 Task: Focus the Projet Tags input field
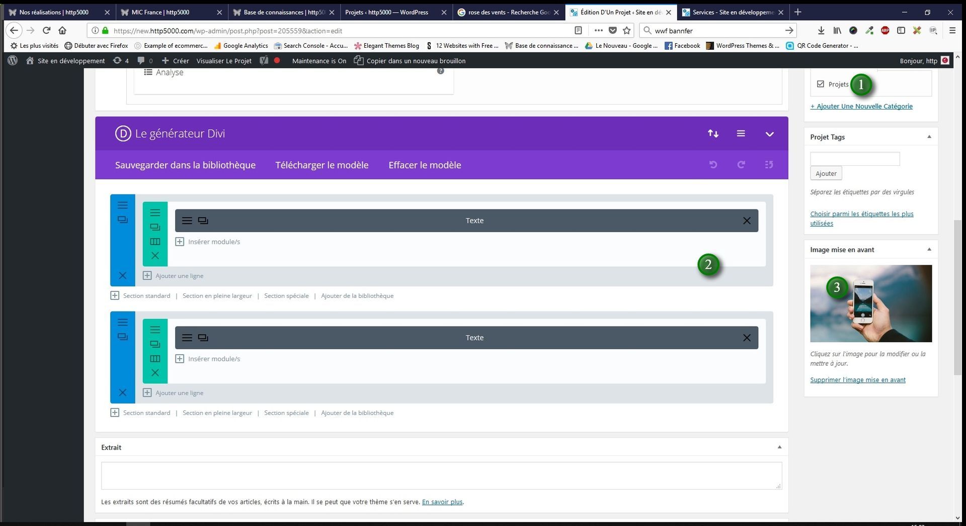[x=855, y=159]
